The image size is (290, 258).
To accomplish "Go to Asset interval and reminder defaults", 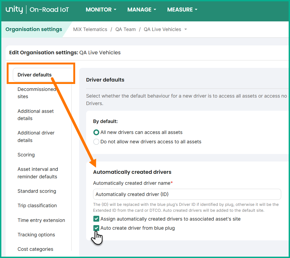I will (x=37, y=173).
